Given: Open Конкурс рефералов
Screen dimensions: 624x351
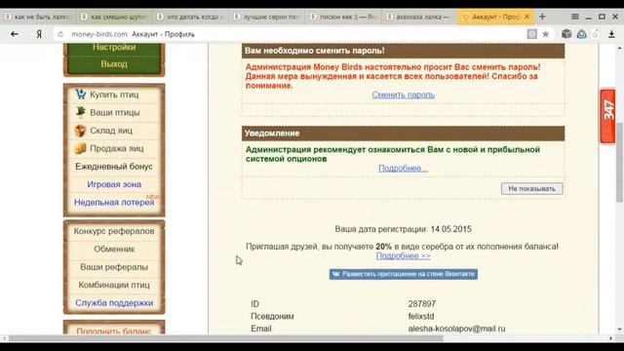Looking at the screenshot, I should pos(114,231).
